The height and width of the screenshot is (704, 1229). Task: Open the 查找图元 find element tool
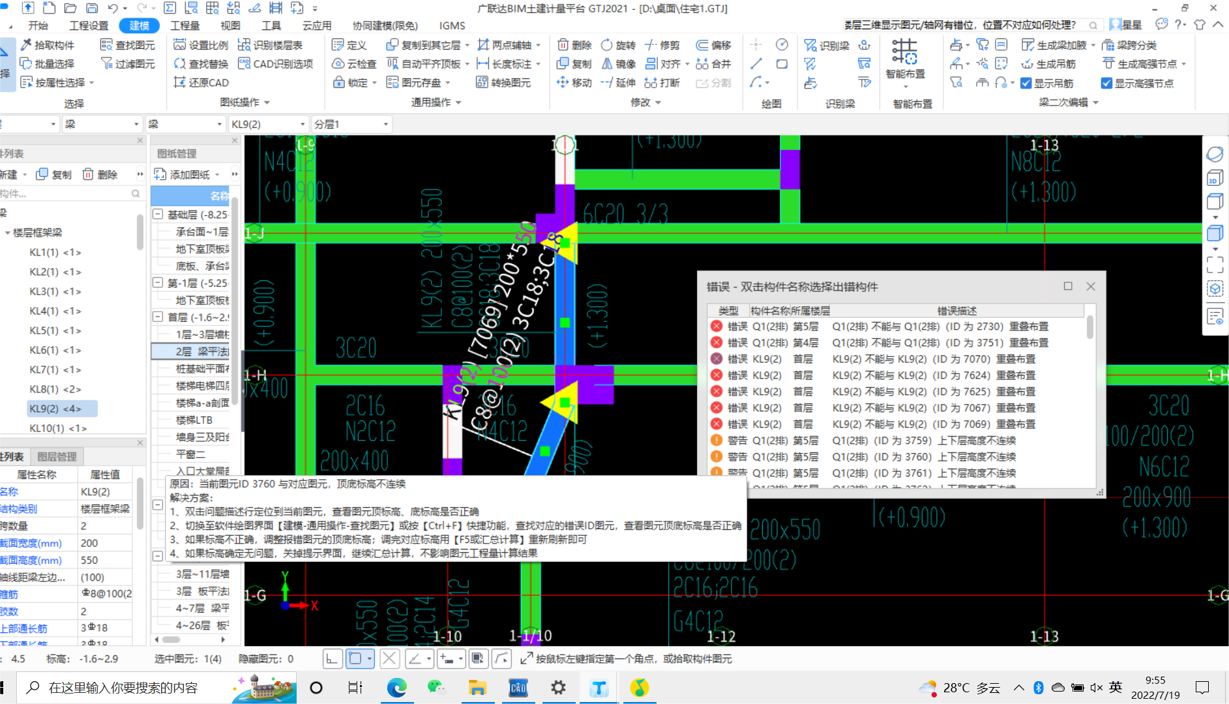tap(128, 45)
